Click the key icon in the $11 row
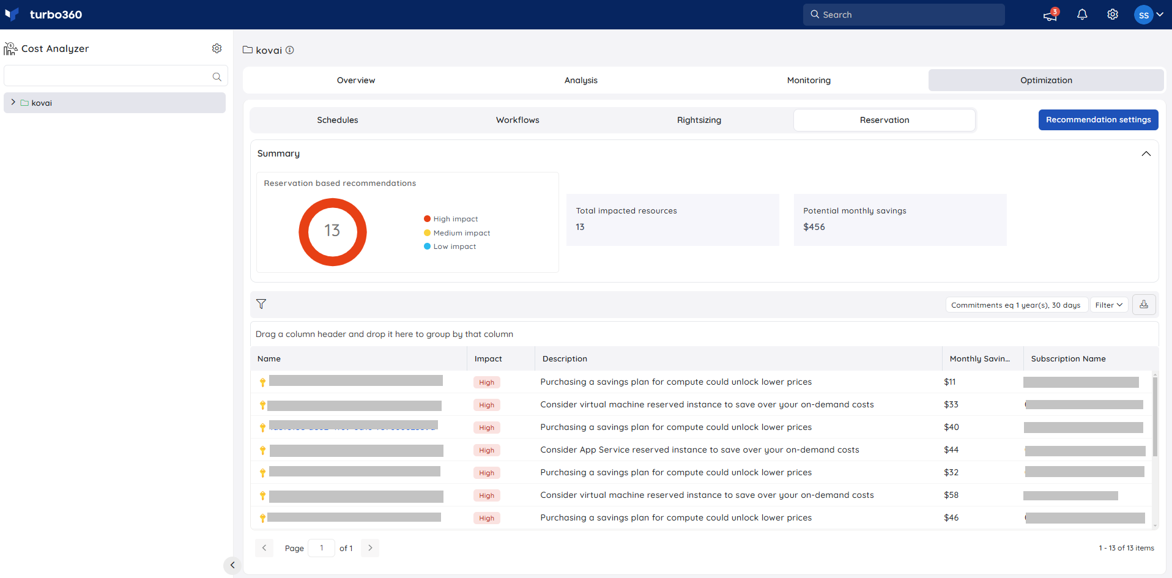 (x=262, y=382)
